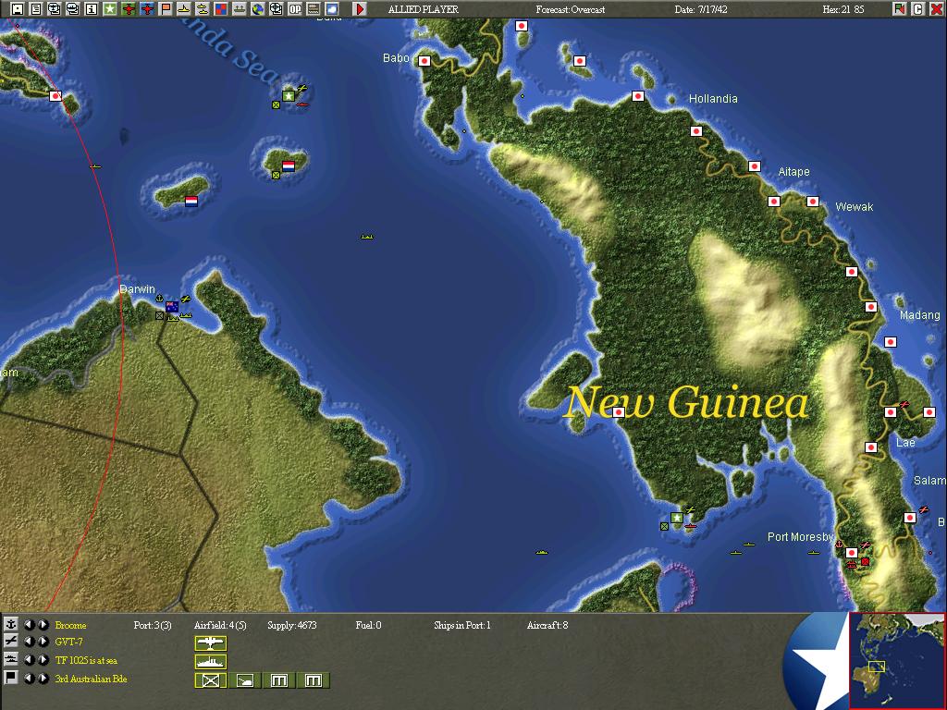Select the previous air unit beside GVT-7

[x=29, y=642]
